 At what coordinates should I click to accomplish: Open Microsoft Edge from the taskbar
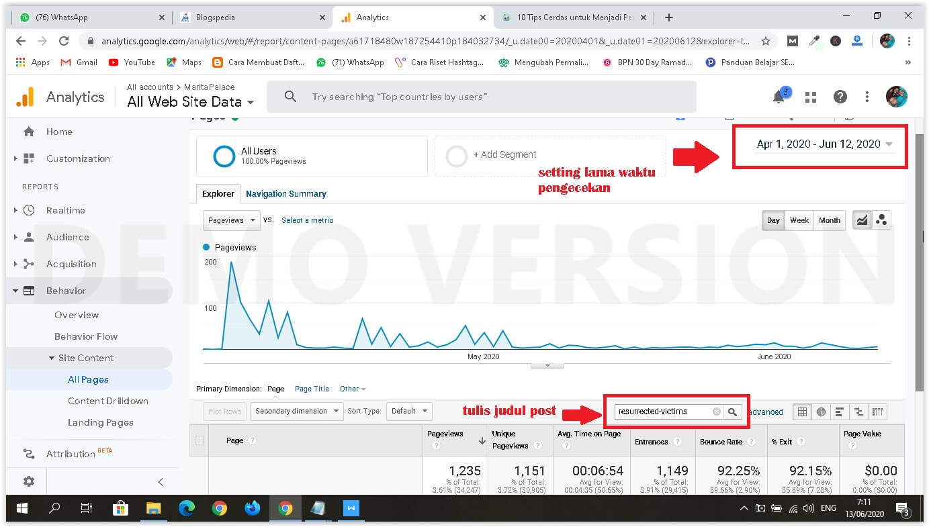pos(186,508)
